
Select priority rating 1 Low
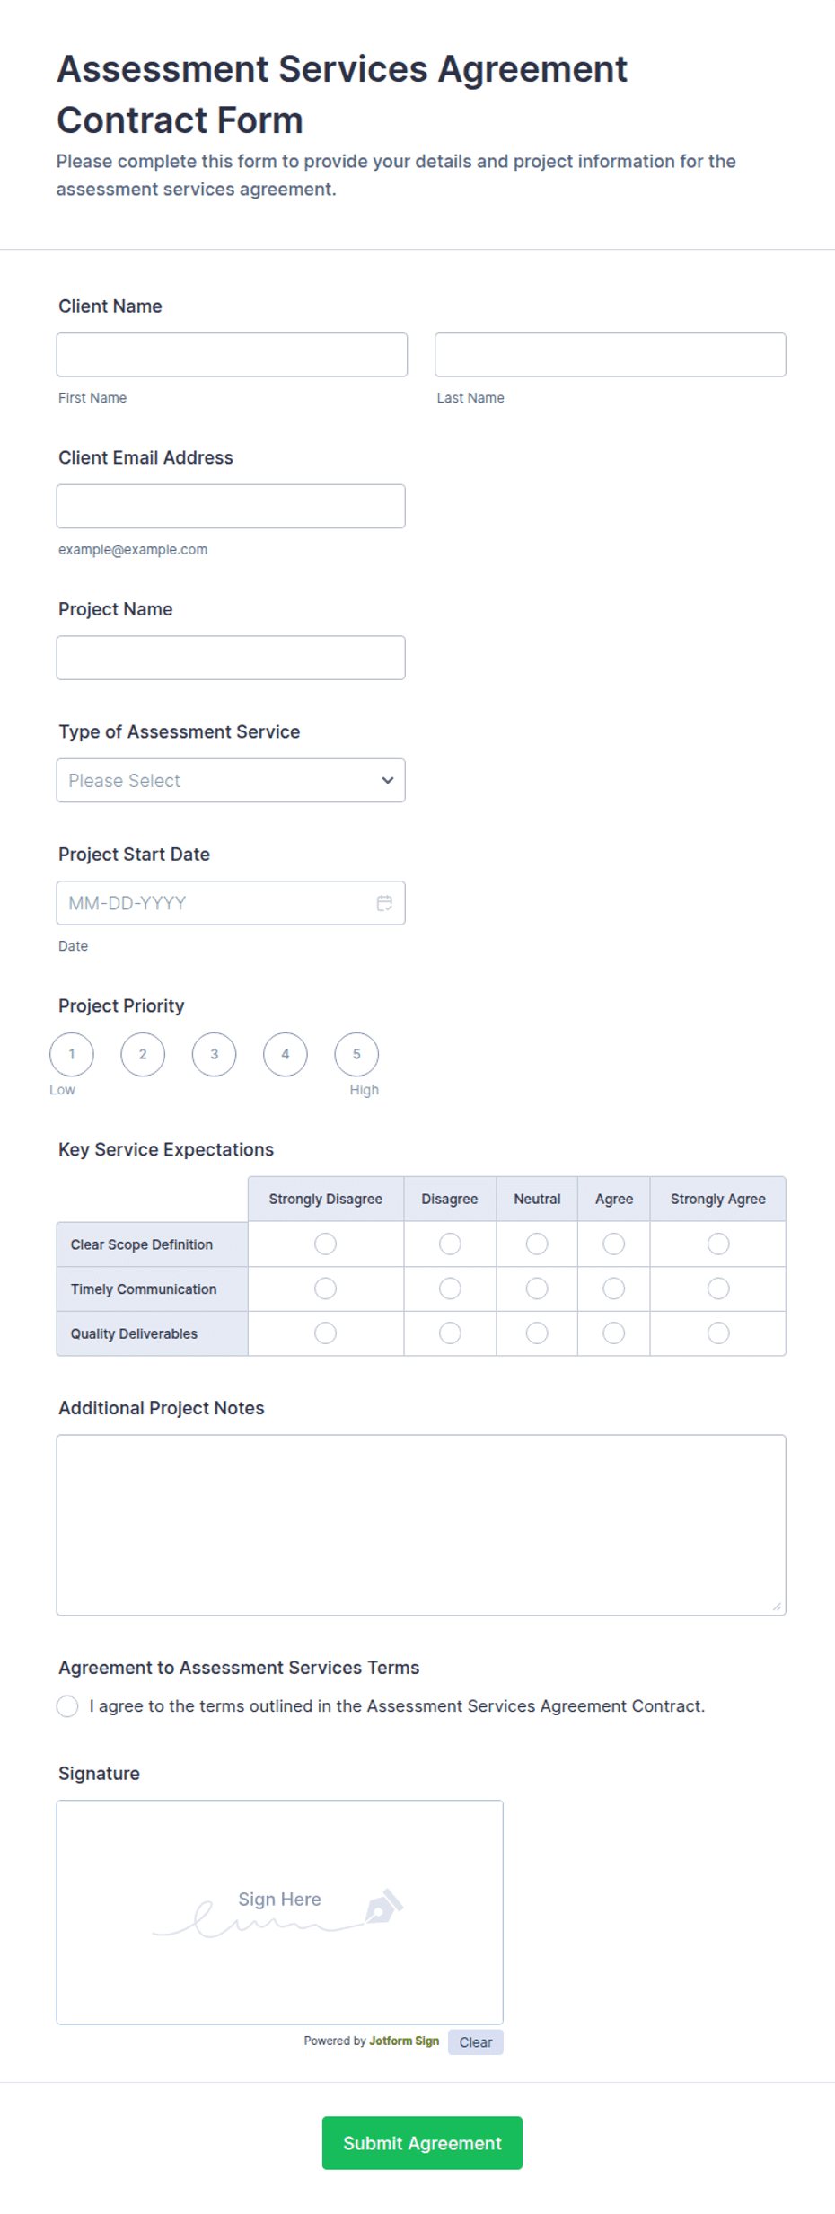(x=72, y=1054)
